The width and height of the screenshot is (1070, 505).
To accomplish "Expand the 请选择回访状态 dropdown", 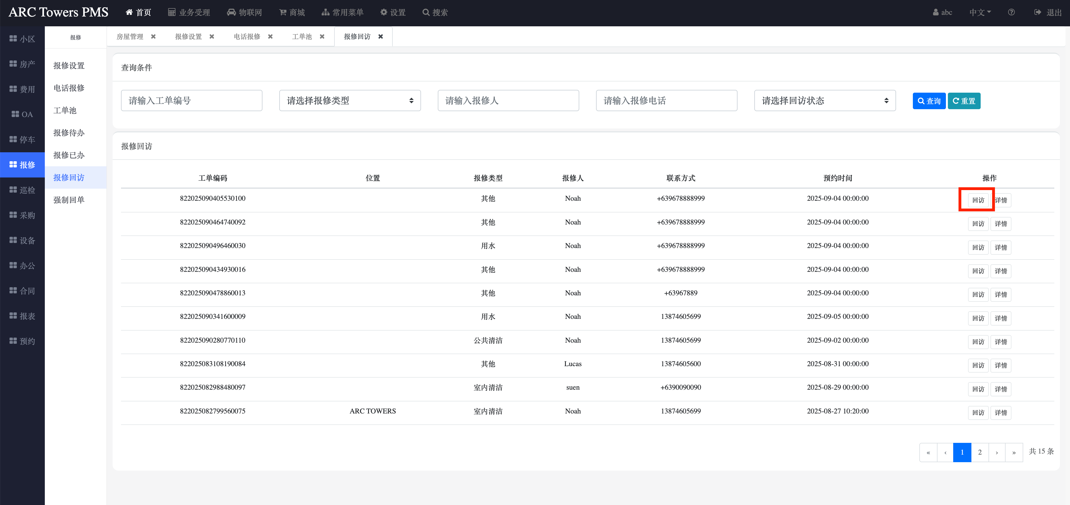I will 825,100.
